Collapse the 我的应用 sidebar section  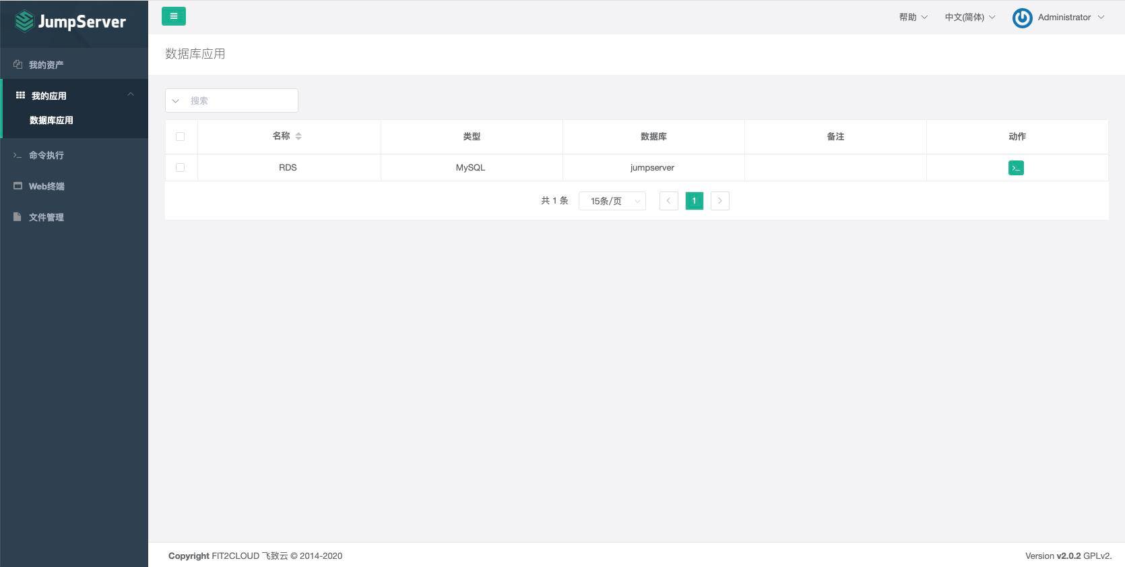coord(131,95)
